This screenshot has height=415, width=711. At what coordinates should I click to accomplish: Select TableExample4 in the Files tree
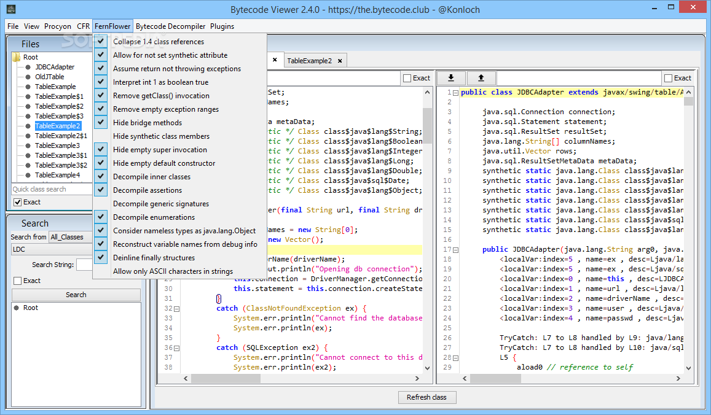point(57,176)
